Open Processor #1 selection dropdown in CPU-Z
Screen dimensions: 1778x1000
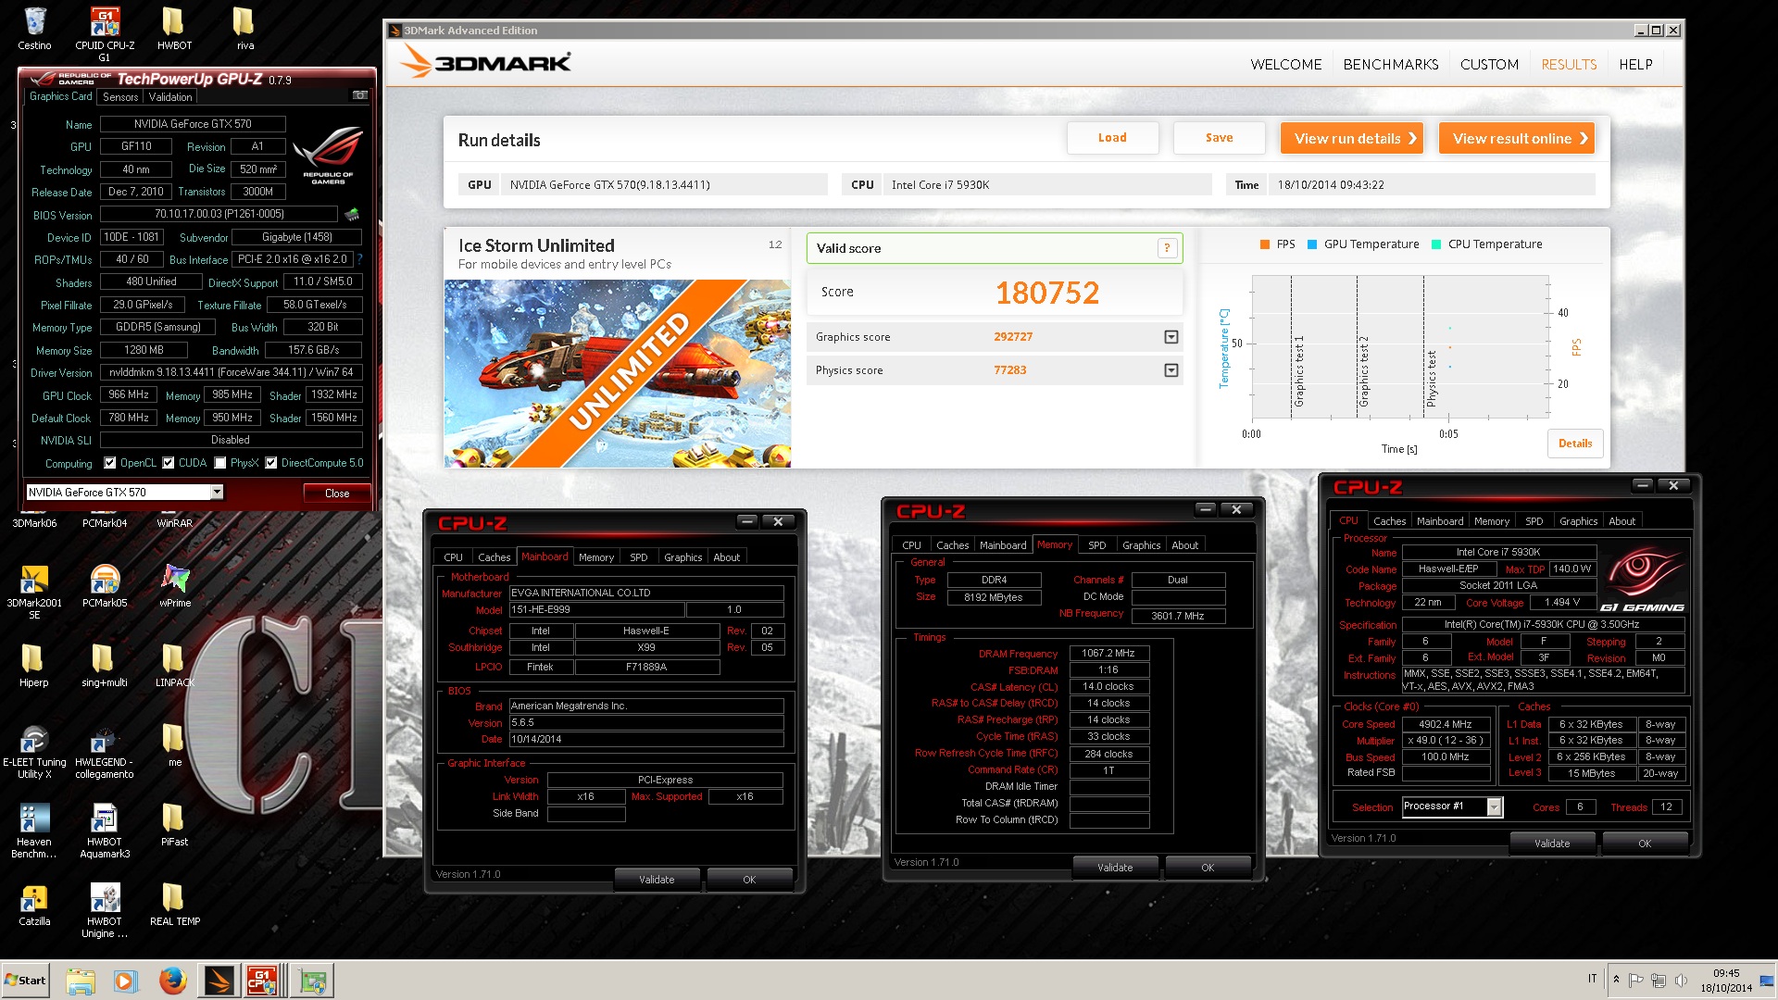click(x=1494, y=806)
